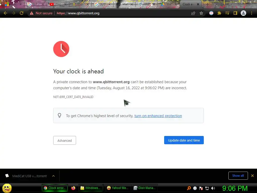Switch to Clock error Chrome taskbar item
The height and width of the screenshot is (193, 257).
(55, 188)
